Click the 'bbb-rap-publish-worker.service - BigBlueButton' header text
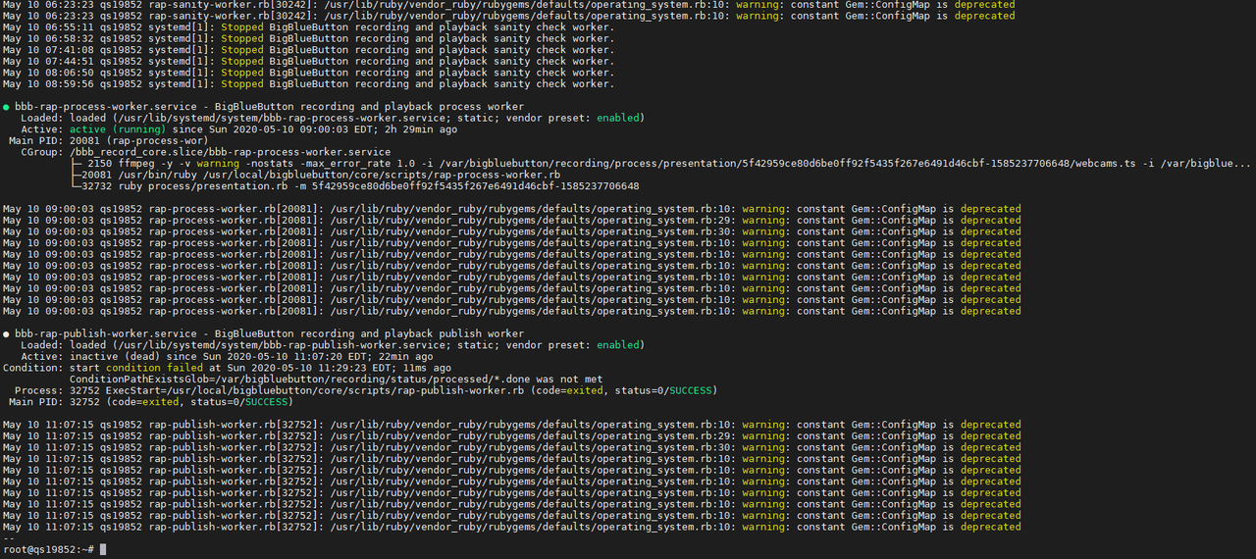1256x559 pixels. (270, 334)
